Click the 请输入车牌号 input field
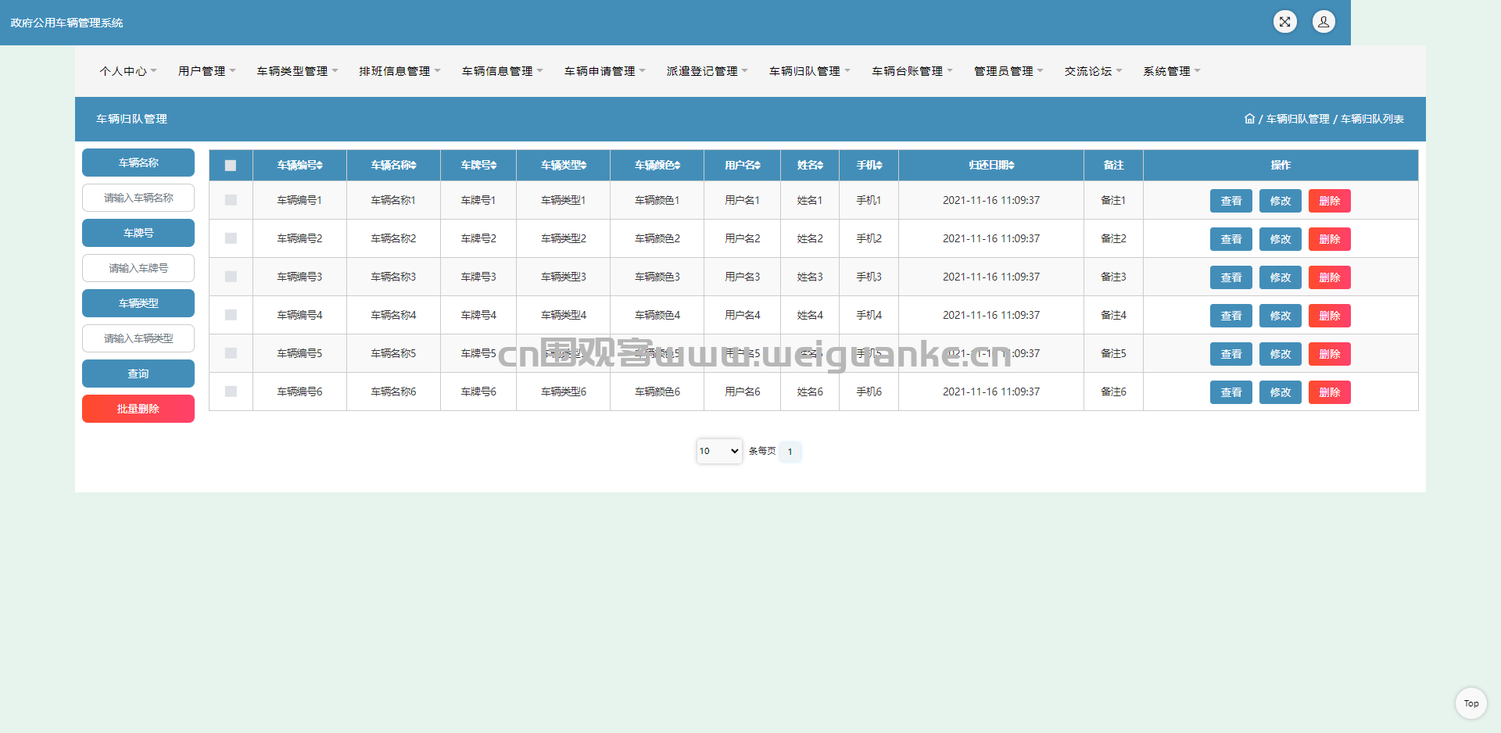 [138, 268]
